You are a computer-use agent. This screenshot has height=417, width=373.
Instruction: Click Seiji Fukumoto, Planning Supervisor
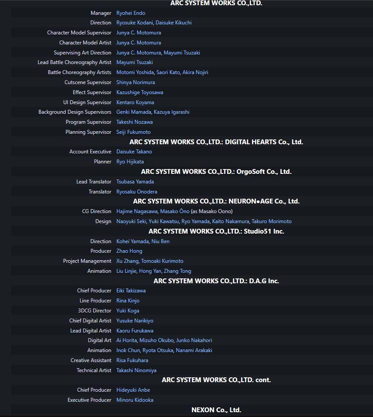click(133, 132)
